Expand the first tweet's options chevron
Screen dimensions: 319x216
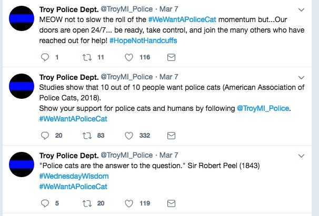(301, 10)
